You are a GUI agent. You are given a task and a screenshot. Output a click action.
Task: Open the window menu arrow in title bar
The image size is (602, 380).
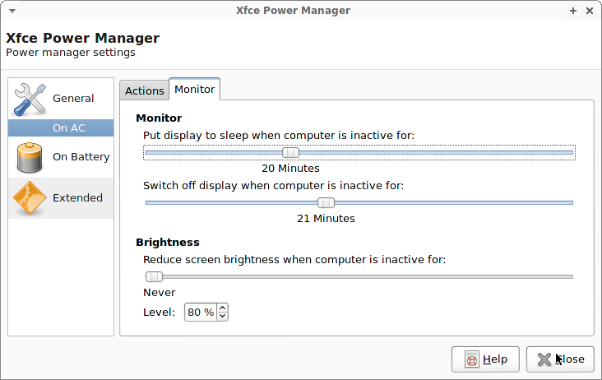pos(12,11)
